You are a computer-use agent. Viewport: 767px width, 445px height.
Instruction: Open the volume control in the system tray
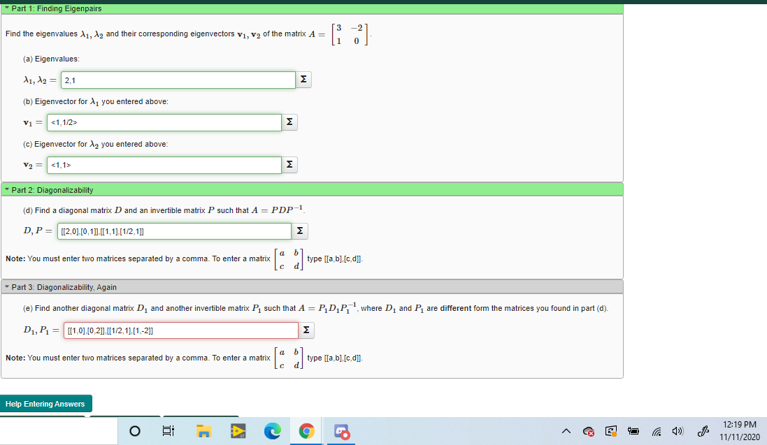(x=676, y=431)
